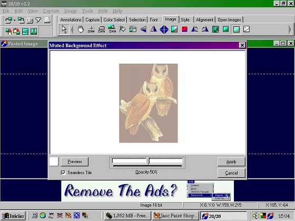Expand the capture dropdown arrow in toolbar

(15, 20)
